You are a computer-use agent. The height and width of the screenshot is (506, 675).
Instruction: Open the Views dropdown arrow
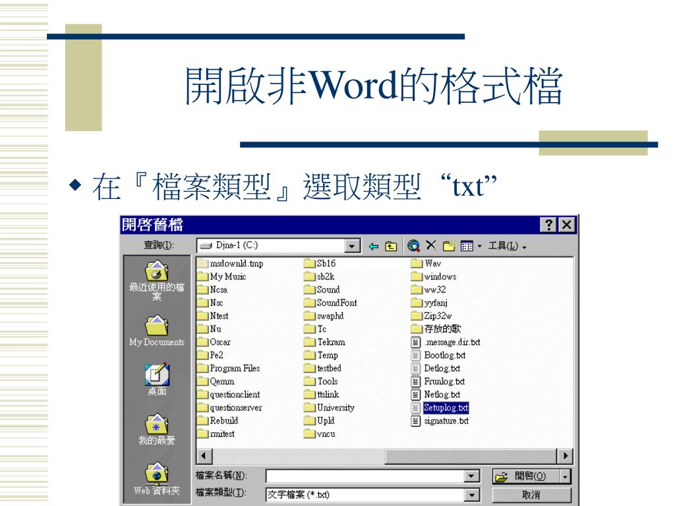click(479, 246)
